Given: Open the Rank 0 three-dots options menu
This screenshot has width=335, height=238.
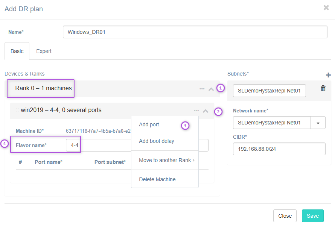Looking at the screenshot, I should tap(202, 89).
